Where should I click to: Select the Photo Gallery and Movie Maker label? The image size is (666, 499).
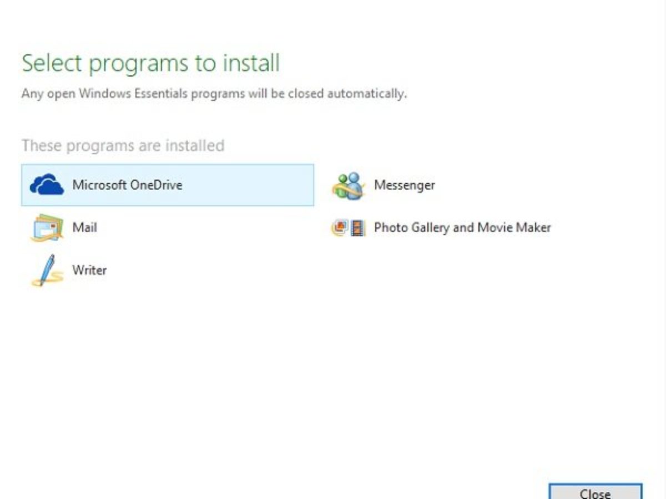(462, 228)
